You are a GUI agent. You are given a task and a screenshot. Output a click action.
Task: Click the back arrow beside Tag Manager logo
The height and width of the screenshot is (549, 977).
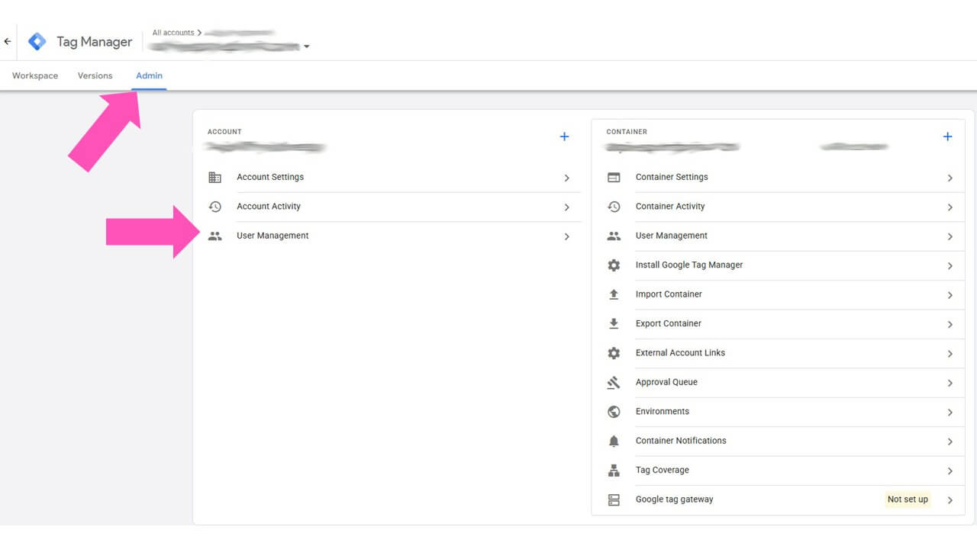point(8,42)
